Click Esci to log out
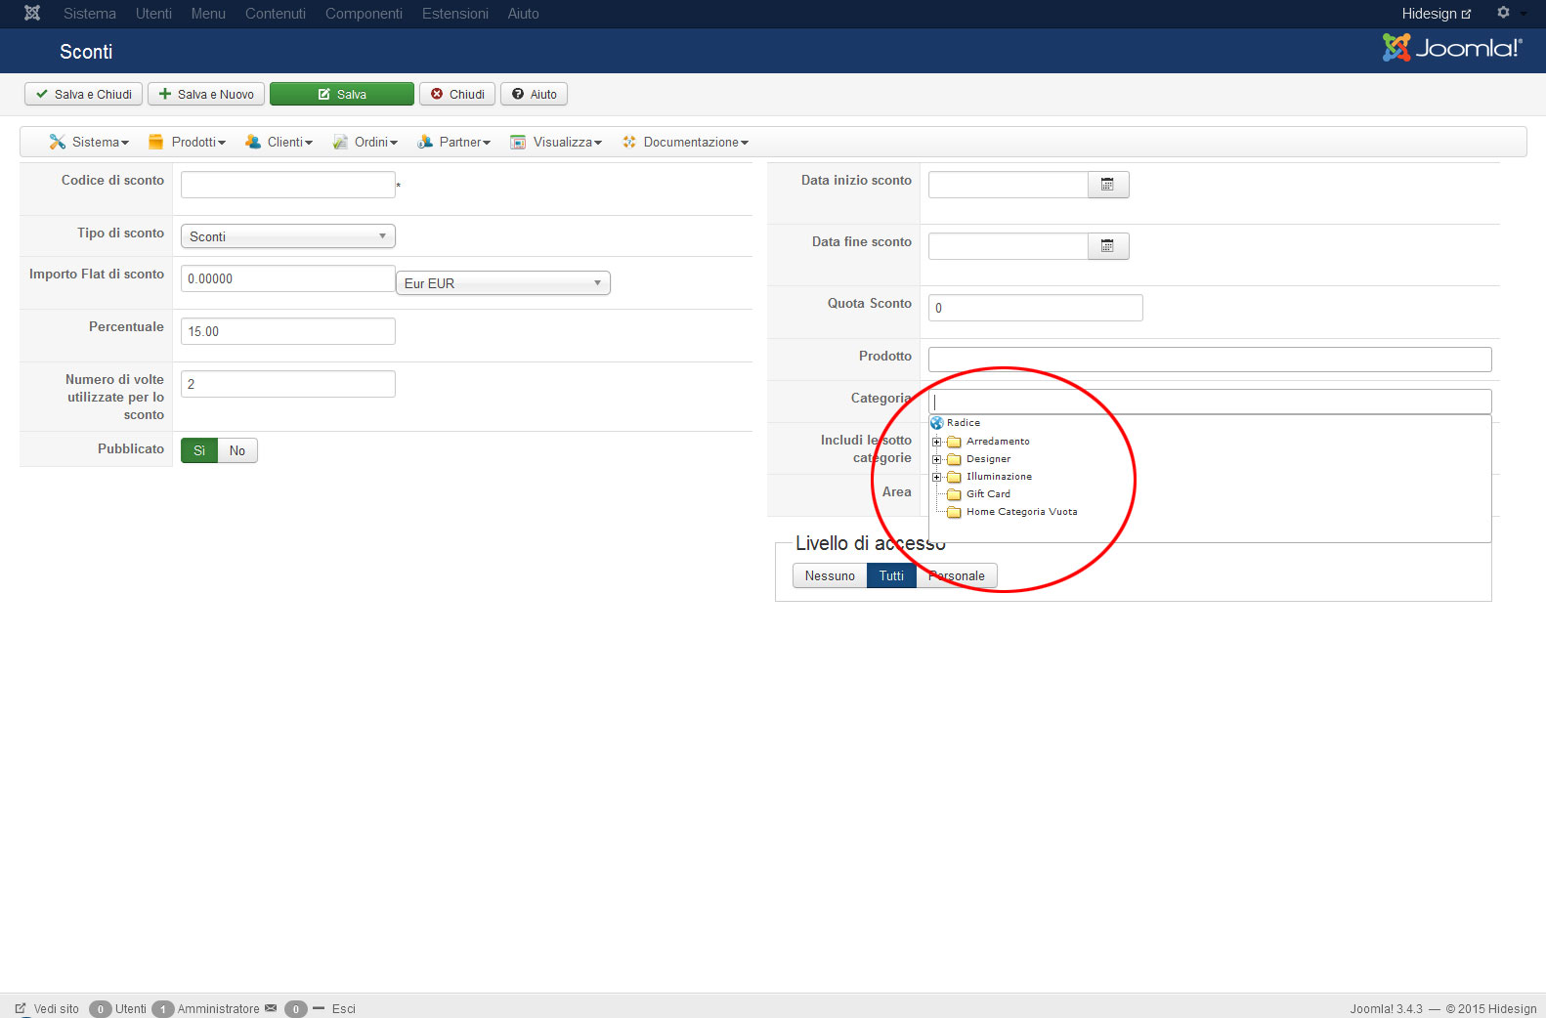This screenshot has height=1018, width=1546. coord(343,1008)
